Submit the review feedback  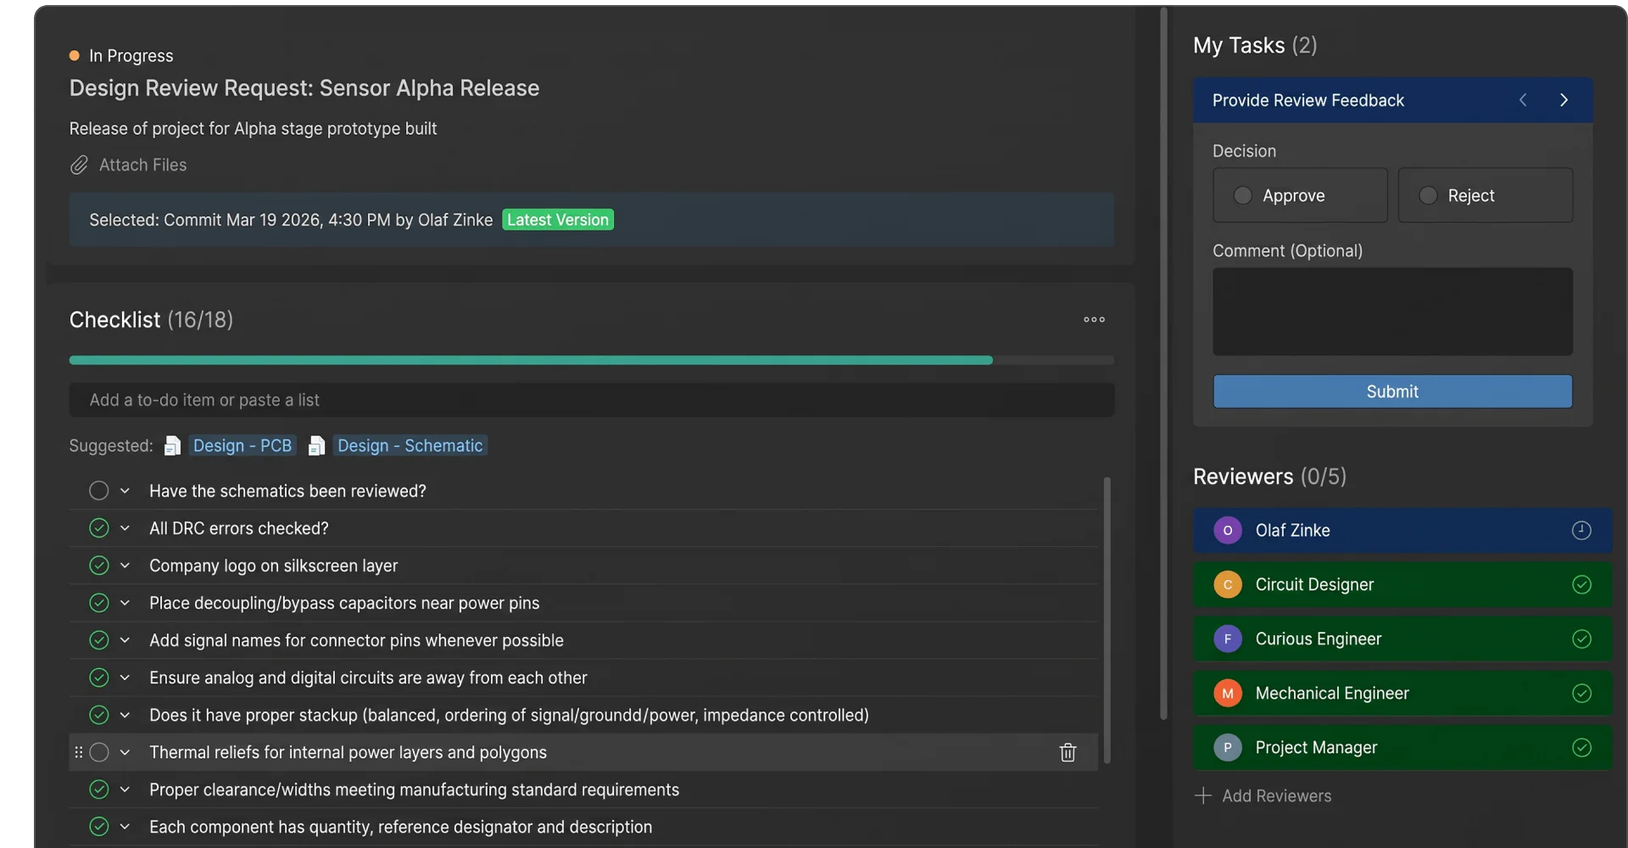tap(1392, 392)
